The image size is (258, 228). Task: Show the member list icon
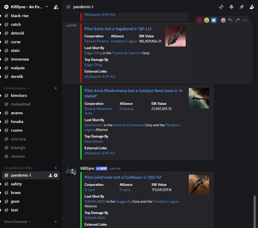(x=252, y=7)
